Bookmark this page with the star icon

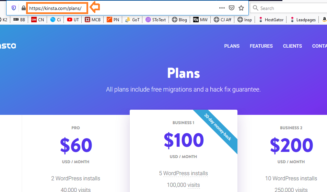point(241,8)
